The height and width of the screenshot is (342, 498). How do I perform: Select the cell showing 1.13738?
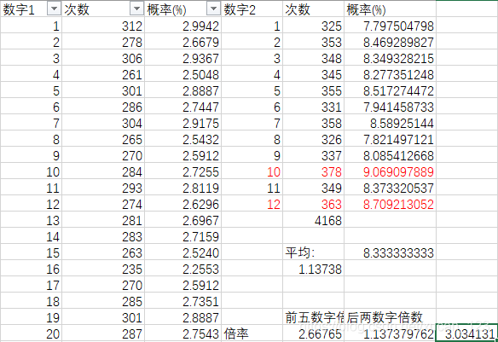coord(313,269)
